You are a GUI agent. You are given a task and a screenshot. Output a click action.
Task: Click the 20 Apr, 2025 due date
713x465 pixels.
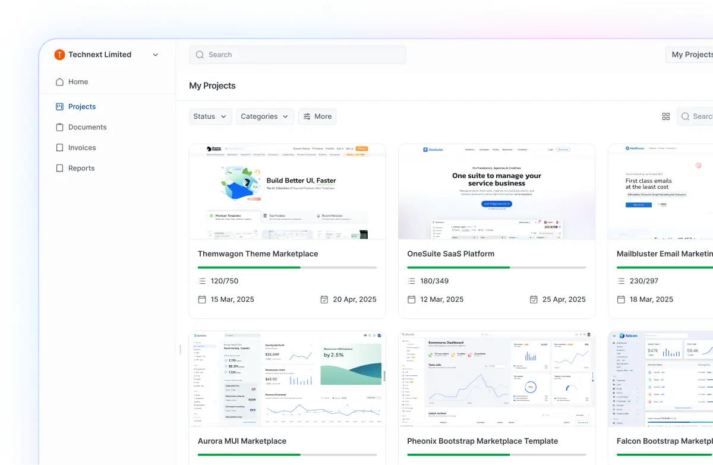pyautogui.click(x=355, y=299)
